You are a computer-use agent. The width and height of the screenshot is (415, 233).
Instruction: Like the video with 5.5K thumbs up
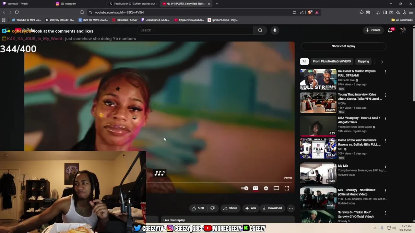point(198,208)
